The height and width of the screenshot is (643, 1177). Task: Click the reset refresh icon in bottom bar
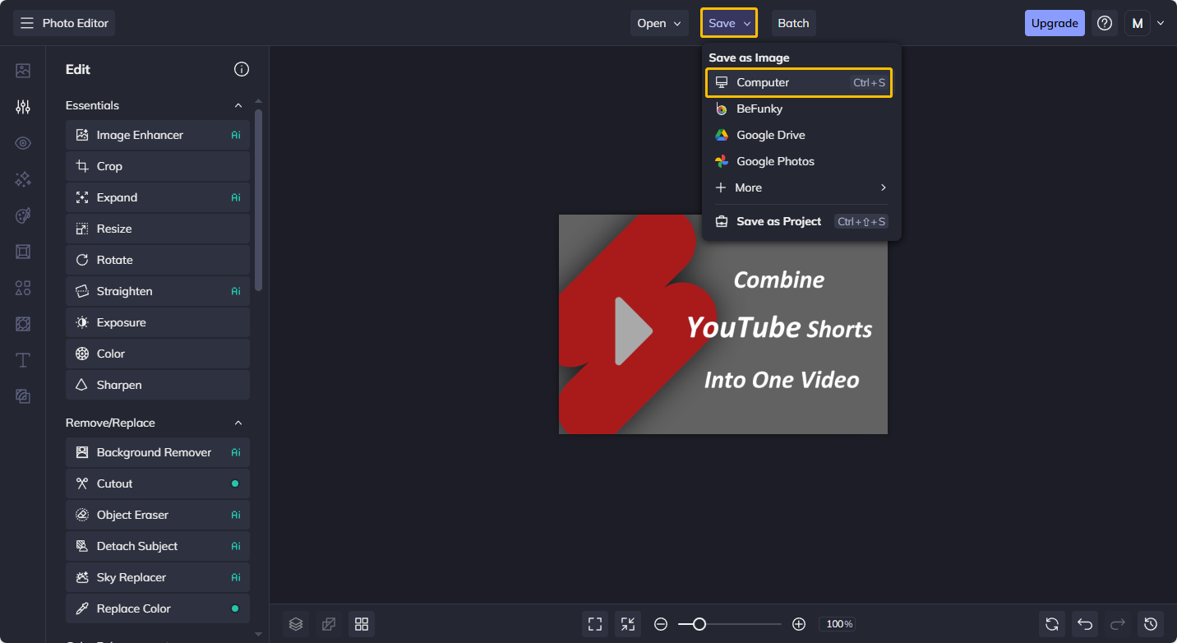1052,624
